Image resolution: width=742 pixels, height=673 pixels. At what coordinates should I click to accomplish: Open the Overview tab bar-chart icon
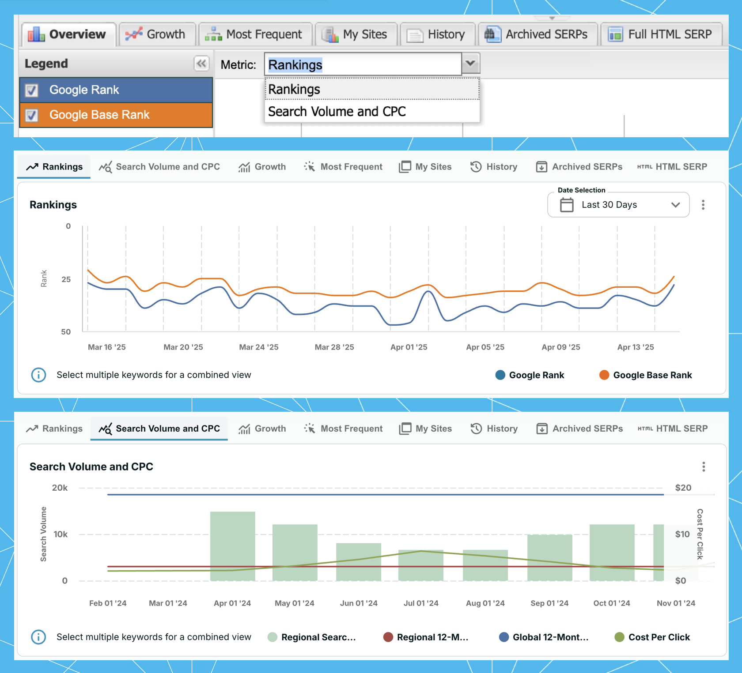pos(36,34)
